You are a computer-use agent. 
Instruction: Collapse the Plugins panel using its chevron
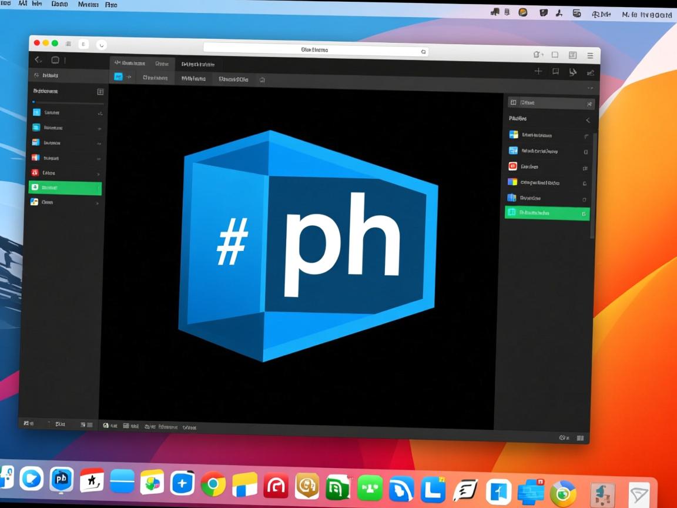[x=588, y=120]
